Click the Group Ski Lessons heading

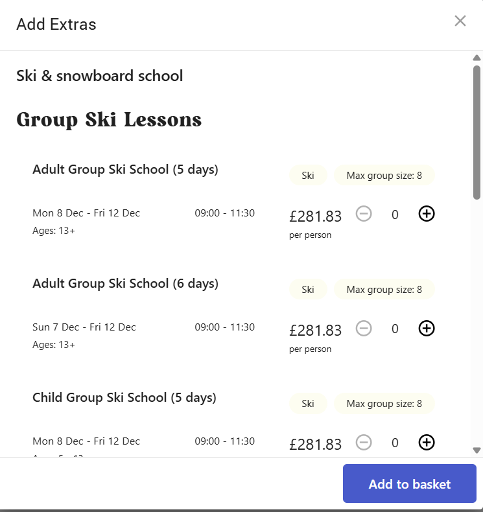109,120
